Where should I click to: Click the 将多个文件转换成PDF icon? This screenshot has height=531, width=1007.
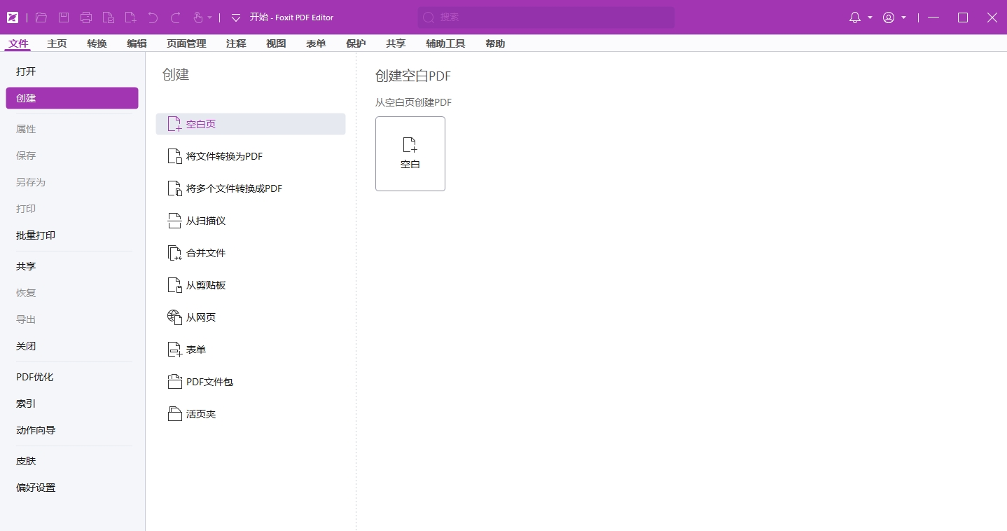tap(174, 188)
